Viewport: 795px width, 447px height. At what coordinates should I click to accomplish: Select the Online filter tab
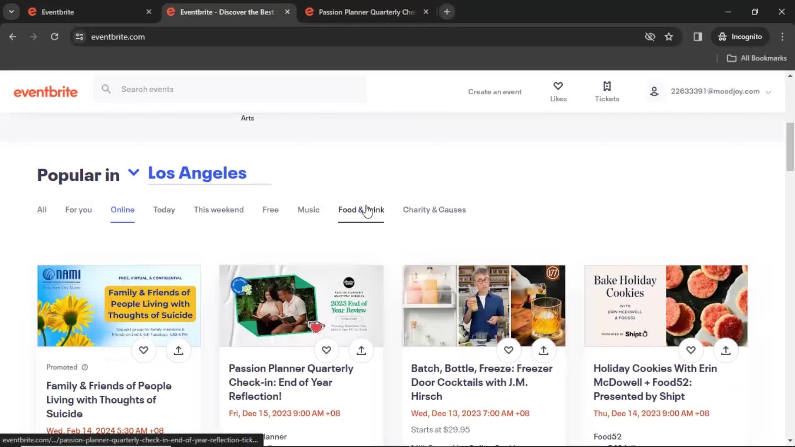pyautogui.click(x=123, y=210)
